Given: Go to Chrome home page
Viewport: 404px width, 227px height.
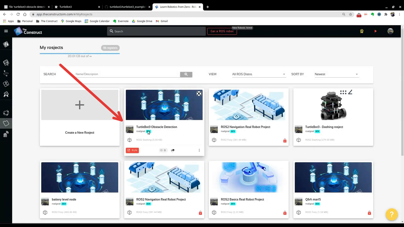Looking at the screenshot, I should point(25,14).
